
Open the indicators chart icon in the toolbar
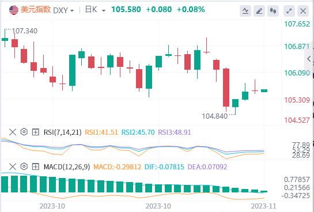[x=245, y=11]
